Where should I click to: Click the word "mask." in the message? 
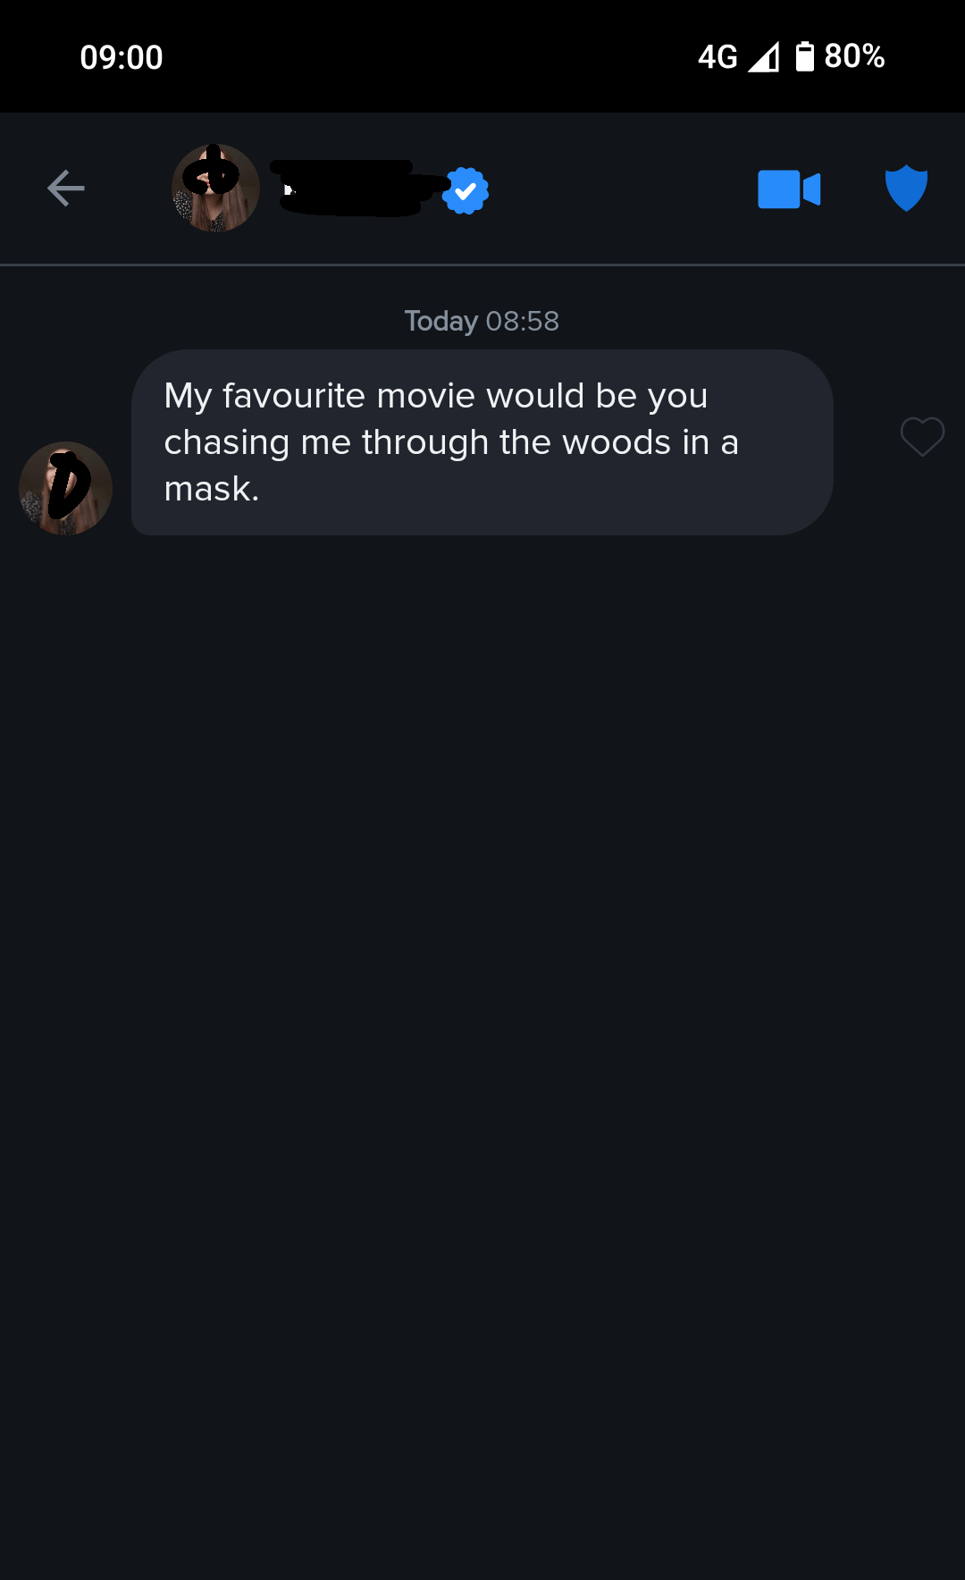click(x=212, y=489)
